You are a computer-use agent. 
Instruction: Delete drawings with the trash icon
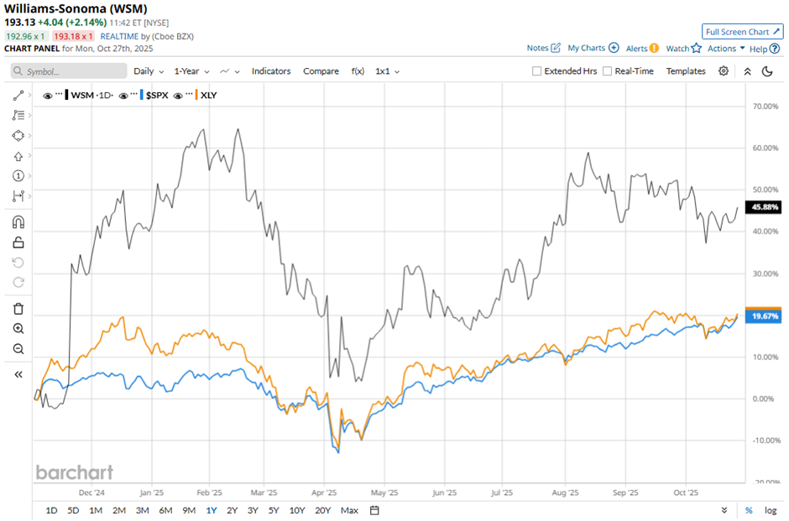point(18,309)
